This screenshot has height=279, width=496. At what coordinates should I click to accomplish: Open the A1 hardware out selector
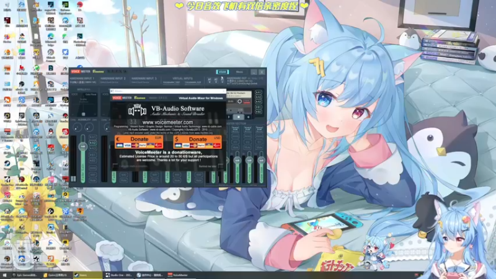[x=210, y=80]
